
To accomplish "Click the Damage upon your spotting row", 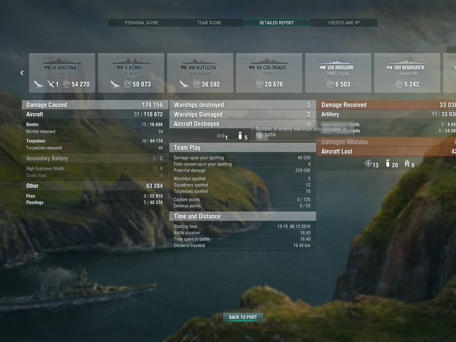I will pos(243,158).
